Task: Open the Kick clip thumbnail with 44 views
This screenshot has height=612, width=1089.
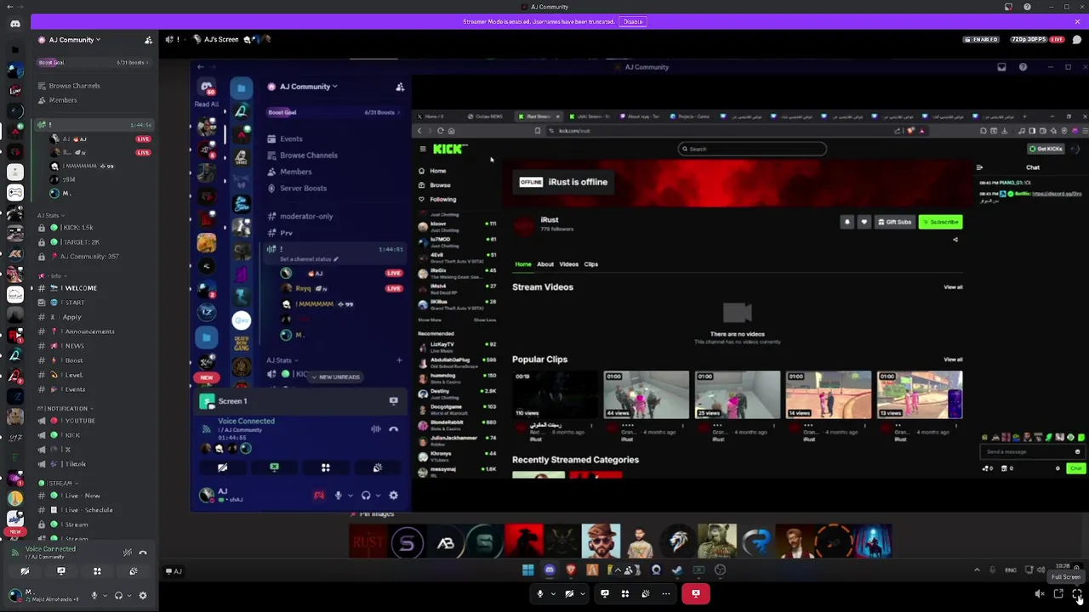Action: click(x=647, y=394)
